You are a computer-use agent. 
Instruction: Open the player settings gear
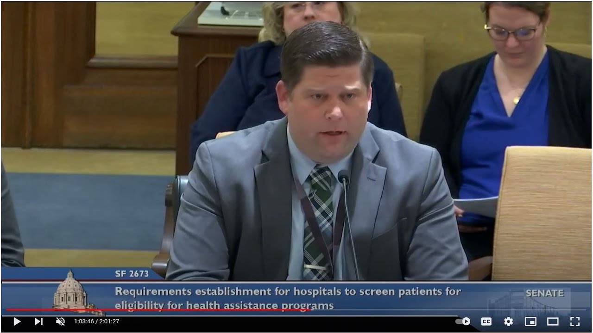click(508, 321)
